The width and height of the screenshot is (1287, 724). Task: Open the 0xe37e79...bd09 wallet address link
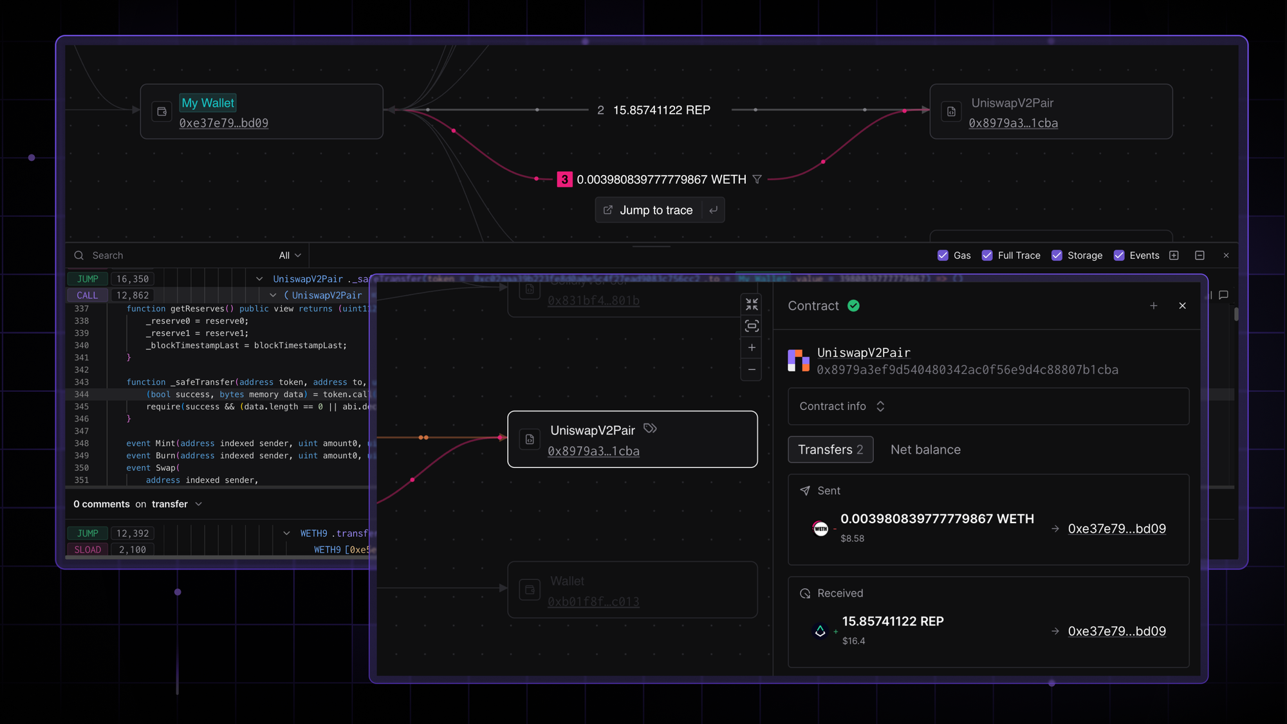[x=223, y=123]
